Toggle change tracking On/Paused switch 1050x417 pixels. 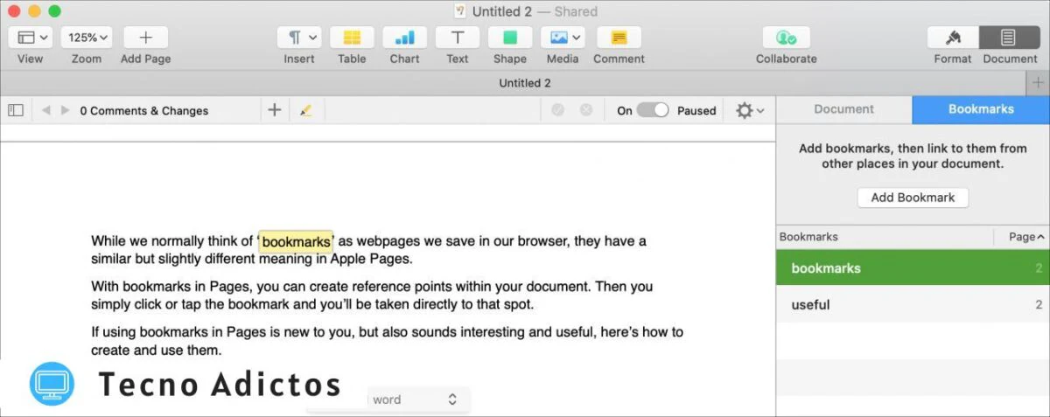[x=652, y=110]
